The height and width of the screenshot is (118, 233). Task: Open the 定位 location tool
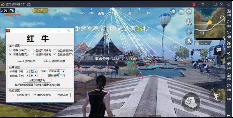pyautogui.click(x=229, y=55)
